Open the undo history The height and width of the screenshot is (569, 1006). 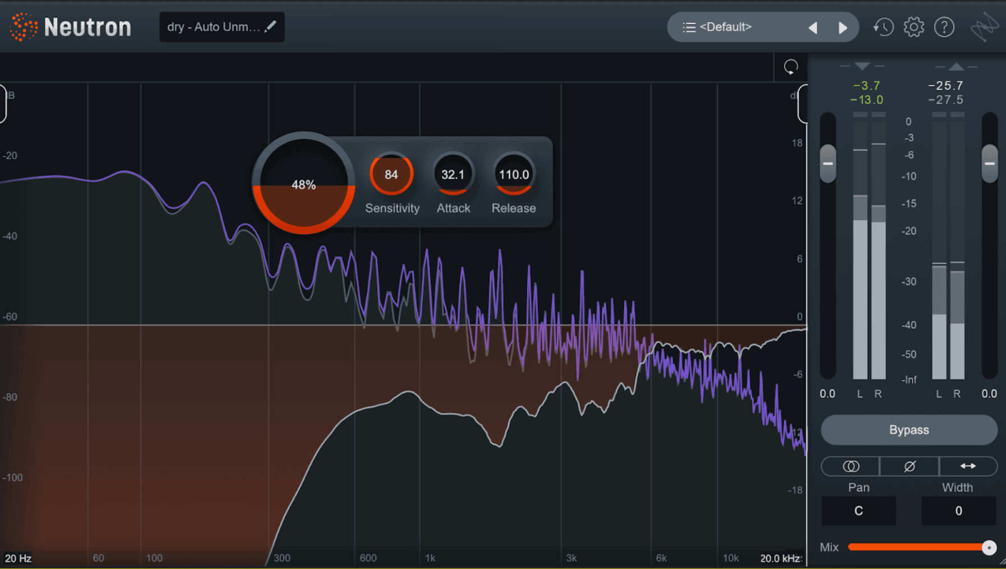coord(883,27)
